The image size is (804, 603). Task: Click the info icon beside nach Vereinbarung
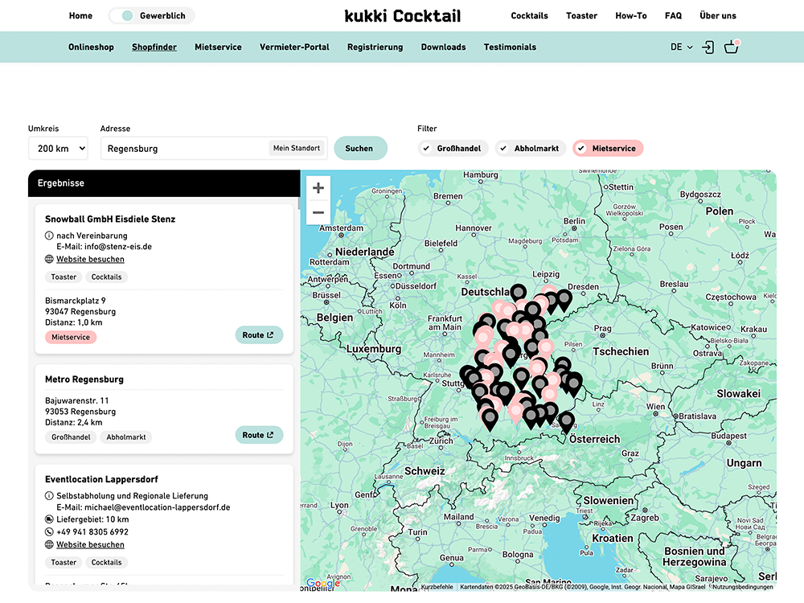coord(50,236)
